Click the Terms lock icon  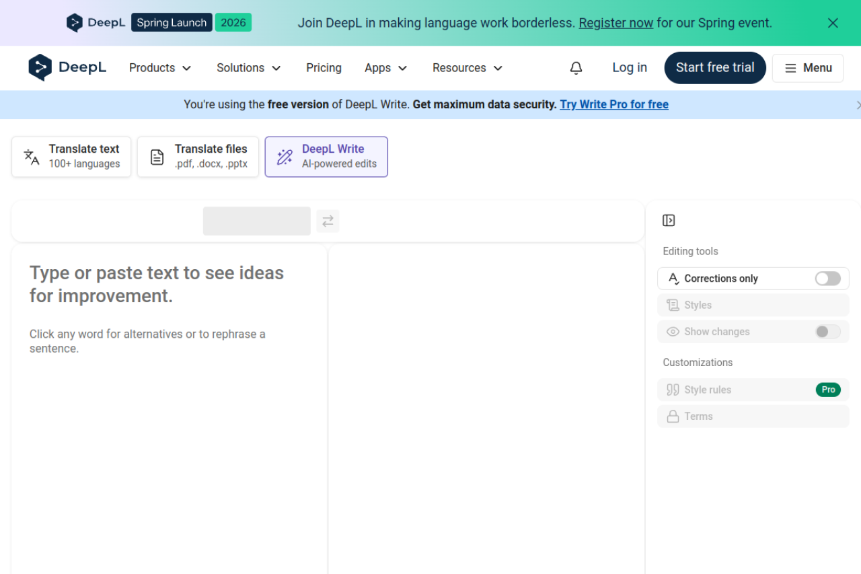click(x=673, y=417)
